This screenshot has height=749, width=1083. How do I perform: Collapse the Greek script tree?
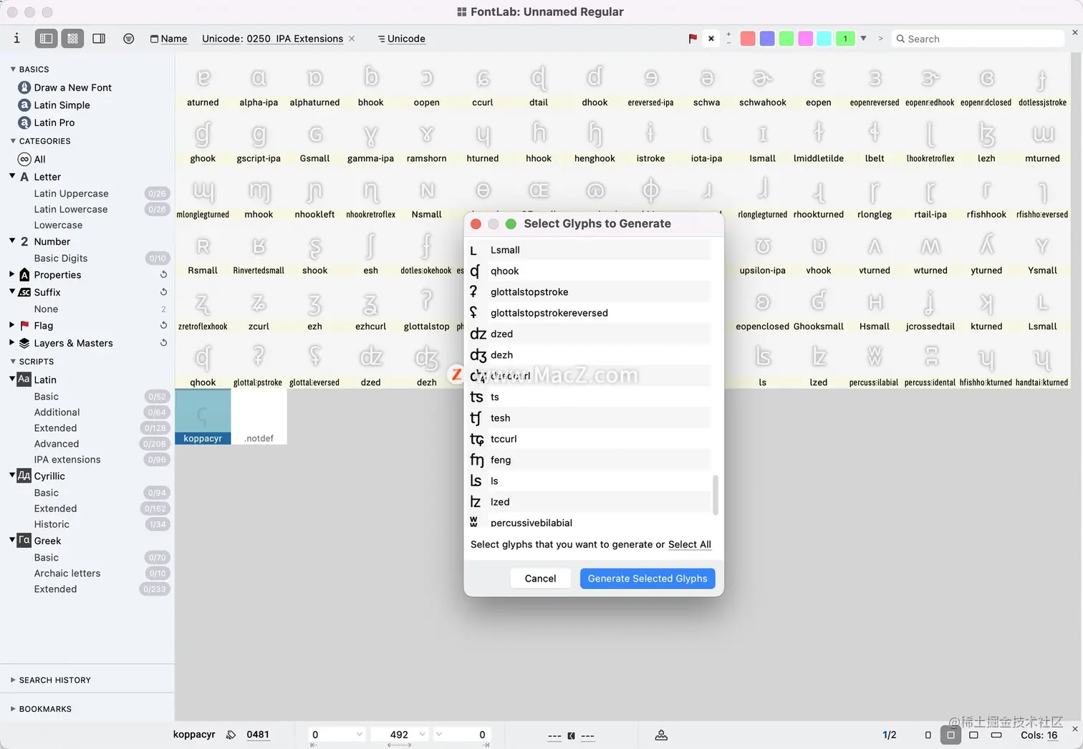pyautogui.click(x=12, y=540)
